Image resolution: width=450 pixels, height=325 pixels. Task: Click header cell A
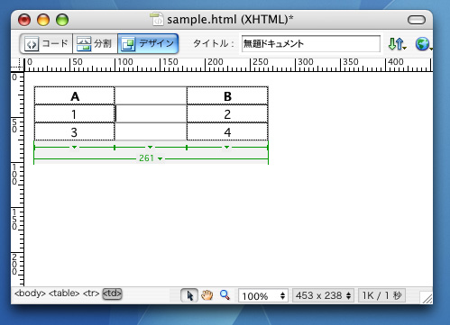[75, 95]
